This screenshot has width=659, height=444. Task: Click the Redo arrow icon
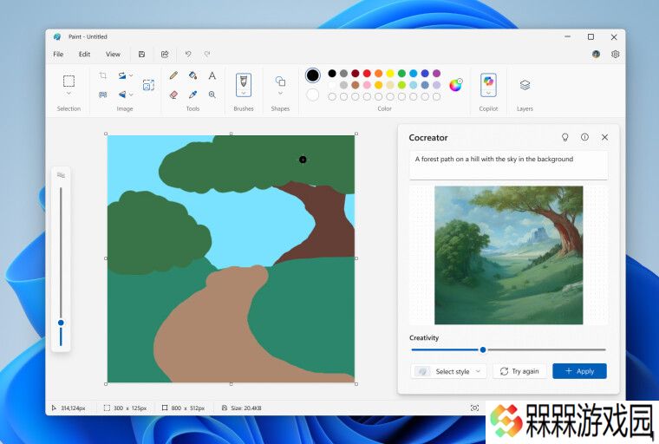(x=206, y=55)
